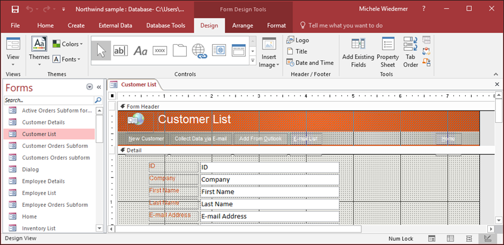Screen dimensions: 504x245
Task: Select the Add From Outlook button on form
Action: (261, 139)
